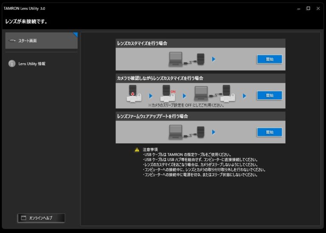Viewport: 326px width, 233px height.
Task: Start the レンズファームウェアアップデート process
Action: [x=269, y=132]
